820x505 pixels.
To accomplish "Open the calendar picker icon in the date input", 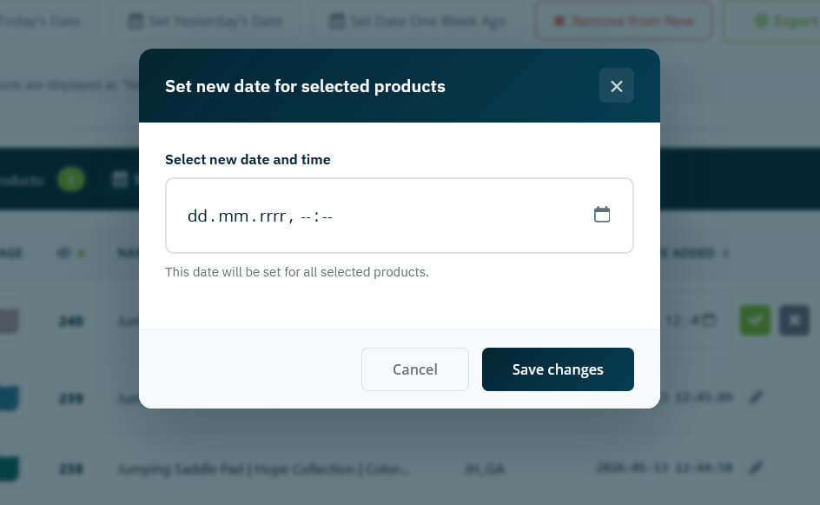I will point(603,213).
